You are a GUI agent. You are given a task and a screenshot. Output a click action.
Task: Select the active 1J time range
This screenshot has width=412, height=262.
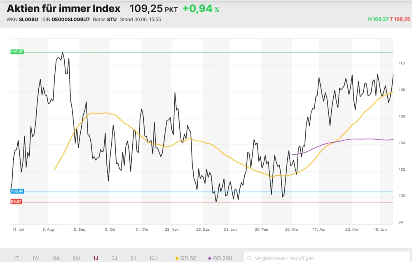pos(96,258)
